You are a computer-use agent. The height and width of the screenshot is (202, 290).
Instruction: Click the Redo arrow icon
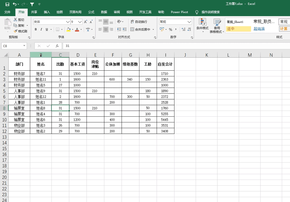pyautogui.click(x=23, y=4)
